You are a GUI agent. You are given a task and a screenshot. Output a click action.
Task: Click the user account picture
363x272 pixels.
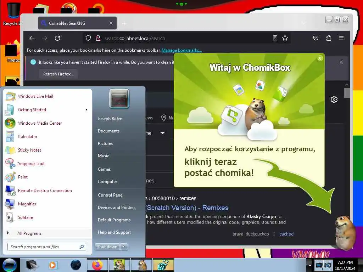tap(119, 98)
